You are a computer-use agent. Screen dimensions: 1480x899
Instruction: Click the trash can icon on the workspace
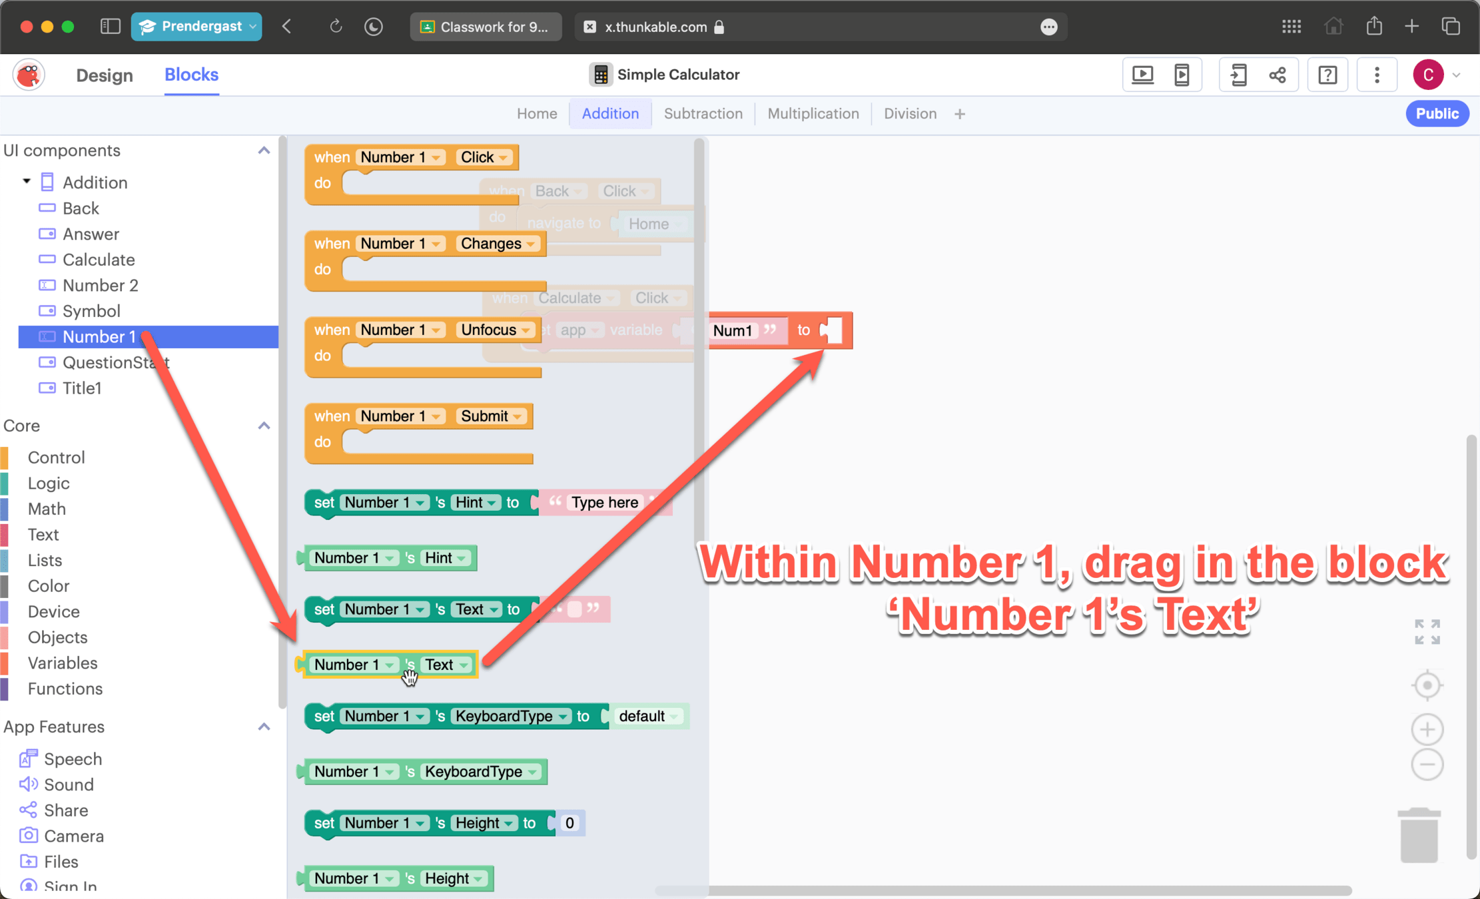pos(1419,835)
